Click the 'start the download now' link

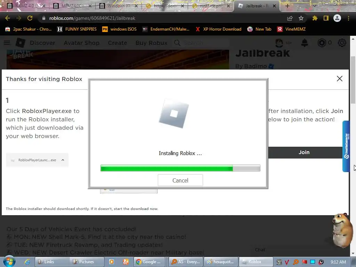tap(136, 209)
